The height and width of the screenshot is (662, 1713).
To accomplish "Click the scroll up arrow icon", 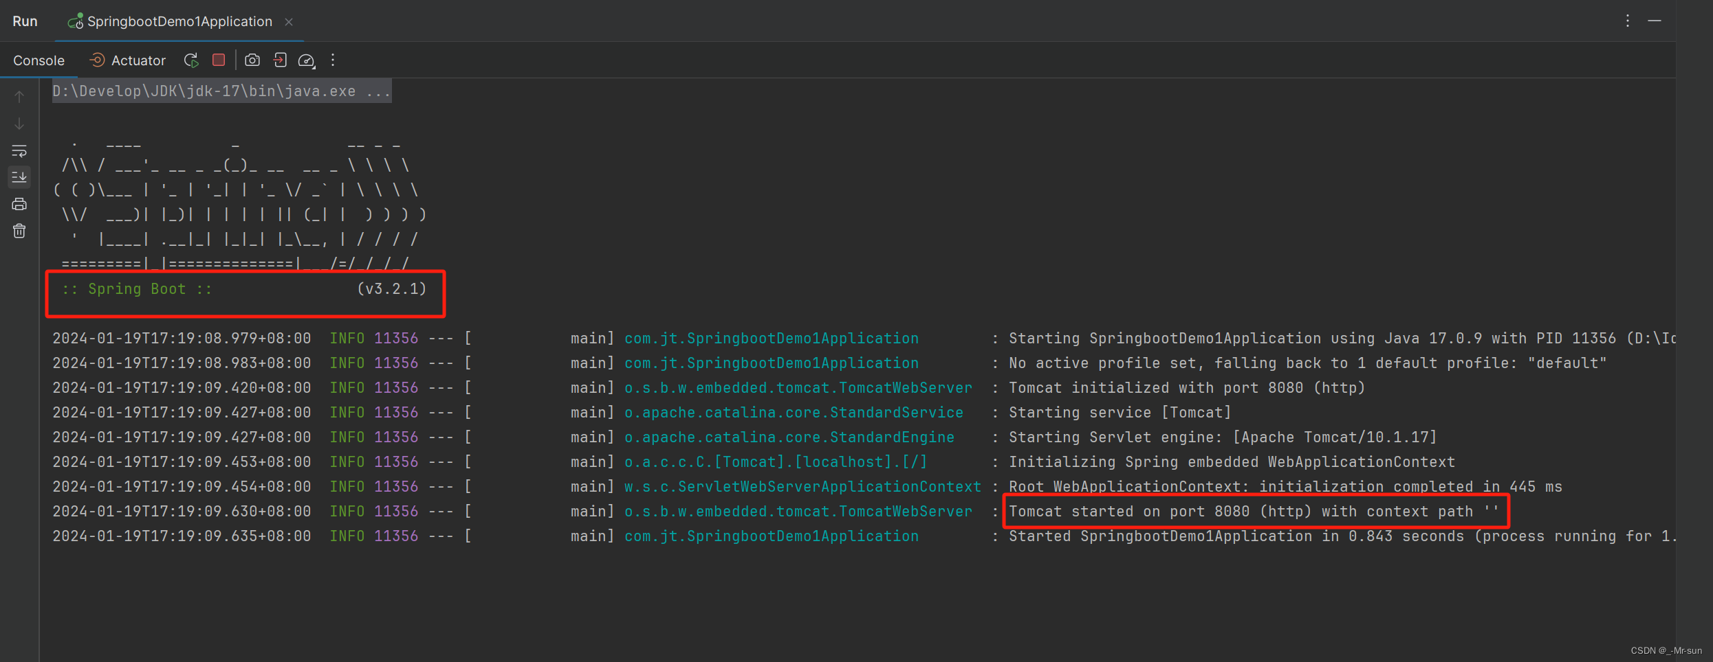I will click(x=19, y=97).
